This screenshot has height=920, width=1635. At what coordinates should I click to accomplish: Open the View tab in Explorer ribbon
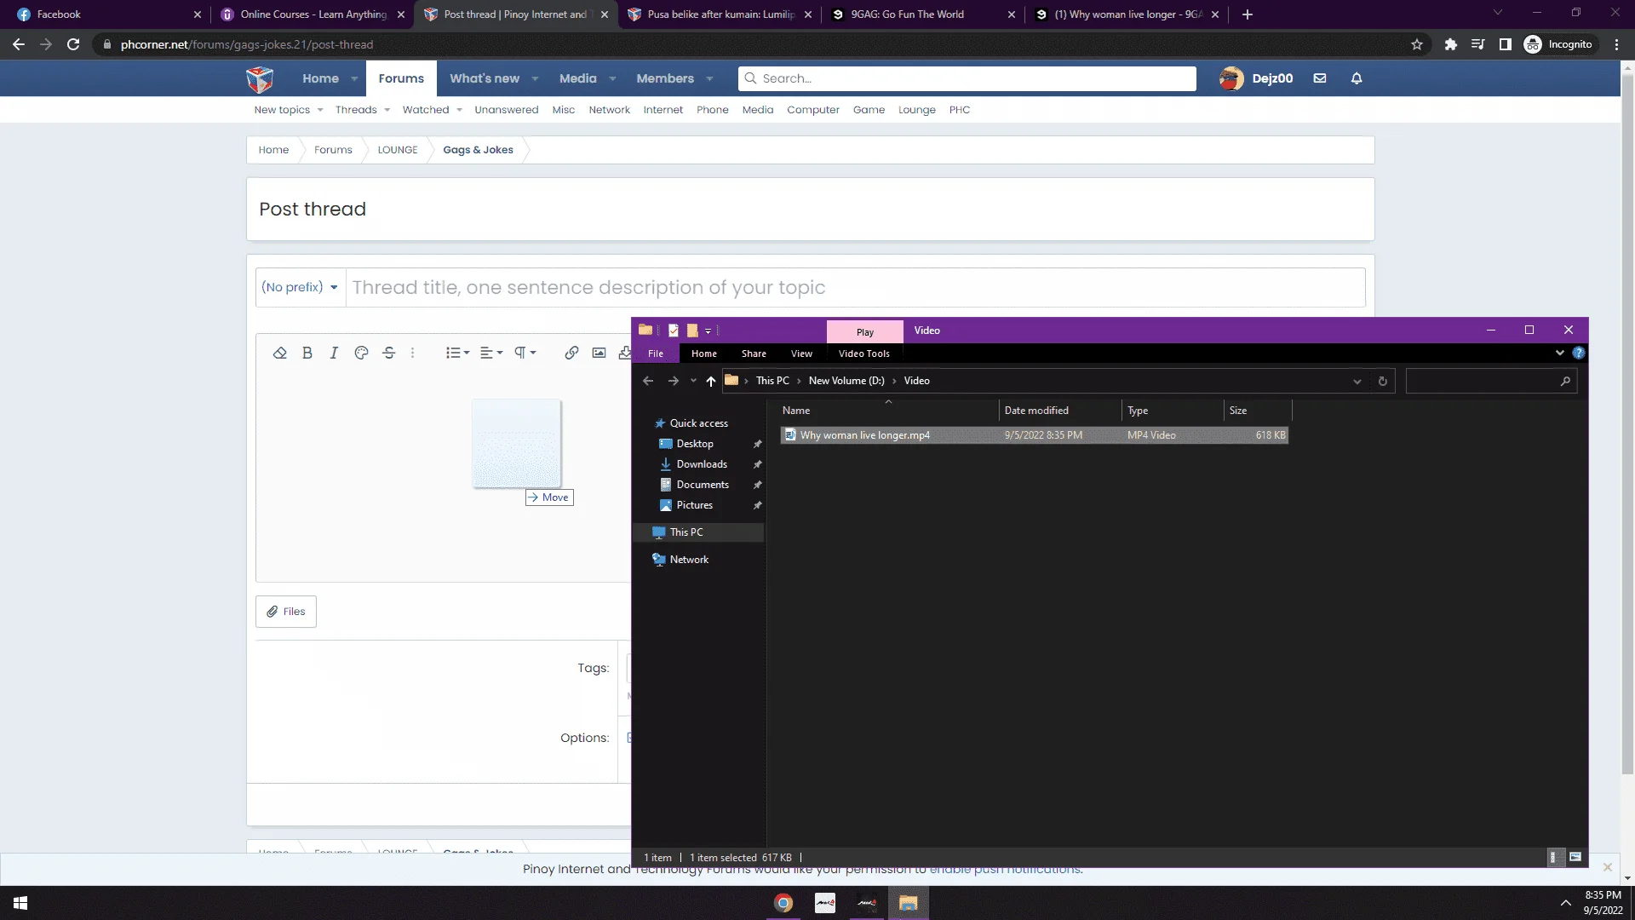pyautogui.click(x=801, y=354)
